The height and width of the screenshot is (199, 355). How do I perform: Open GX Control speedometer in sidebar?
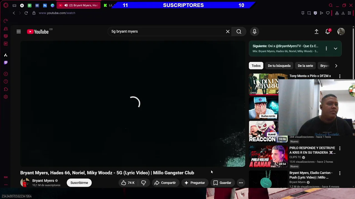(x=6, y=21)
